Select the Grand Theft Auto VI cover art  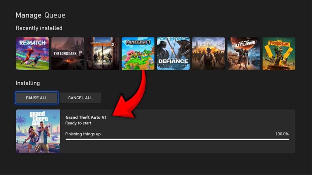pos(38,131)
